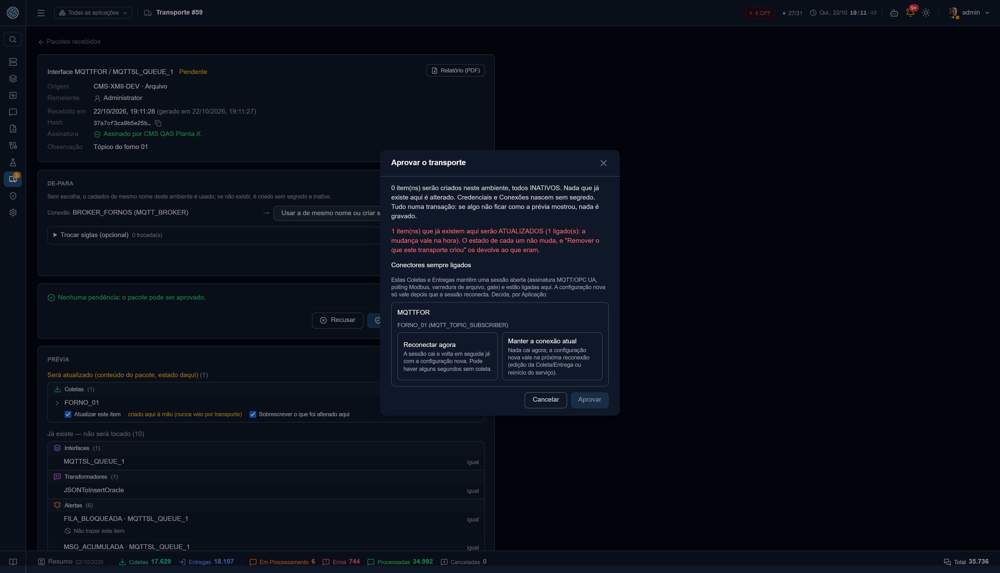The width and height of the screenshot is (1000, 573).
Task: Open the admin user menu
Action: (x=968, y=13)
